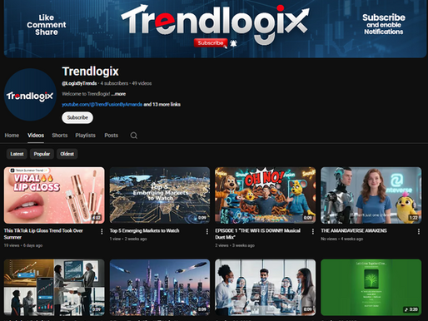428x321 pixels.
Task: Open title Top 5 Emerging Markets to Watch
Action: pyautogui.click(x=144, y=230)
